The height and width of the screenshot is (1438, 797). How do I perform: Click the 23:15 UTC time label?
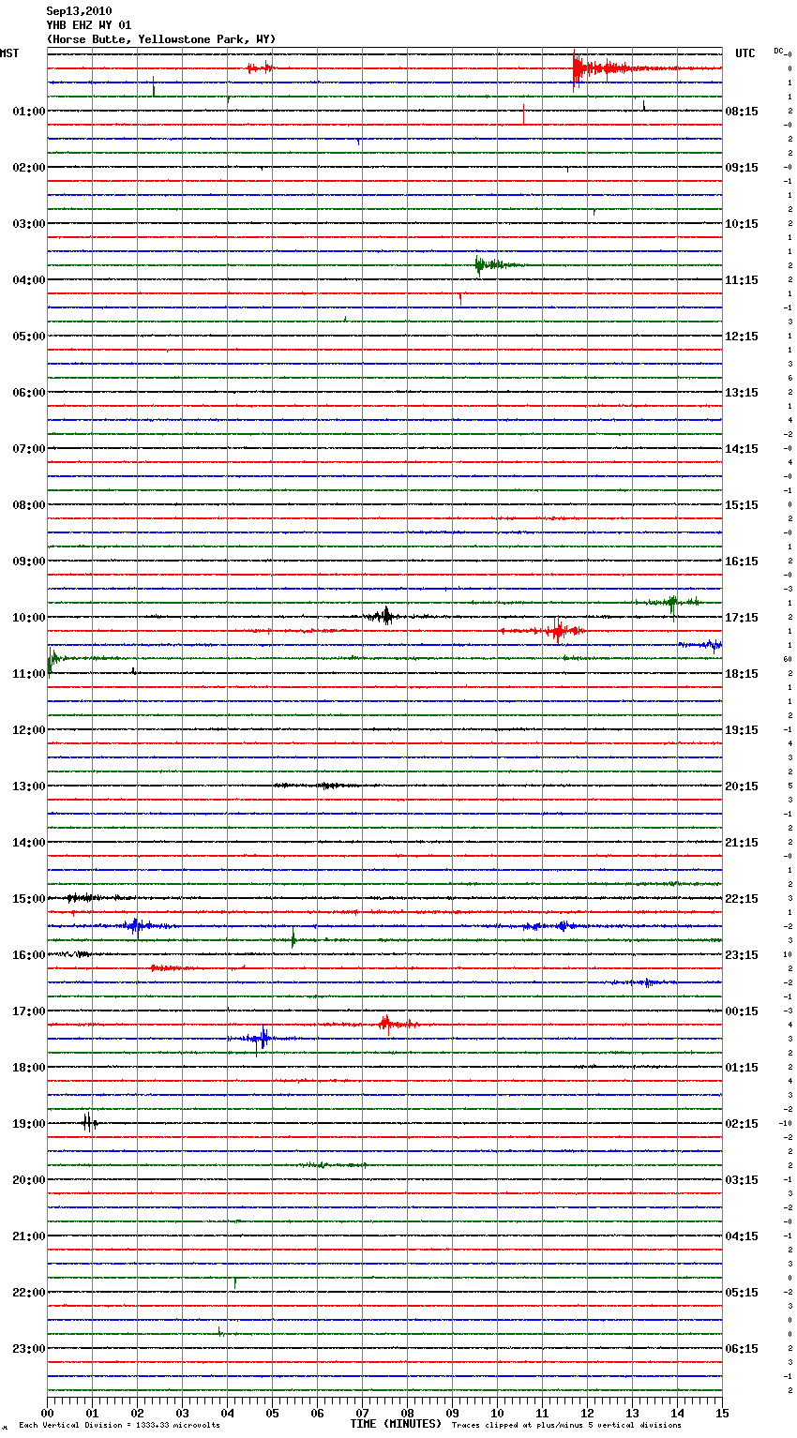[742, 955]
